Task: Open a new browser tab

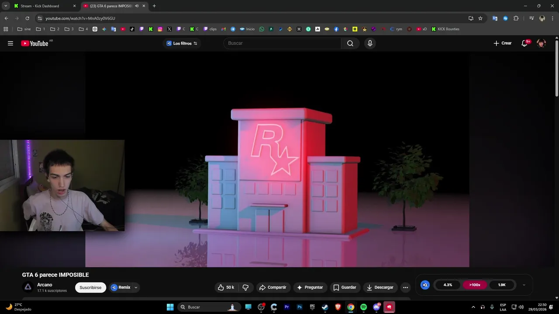Action: 154,6
